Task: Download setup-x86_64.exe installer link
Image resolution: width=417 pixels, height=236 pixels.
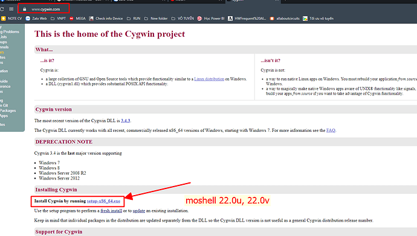Action: coord(103,201)
